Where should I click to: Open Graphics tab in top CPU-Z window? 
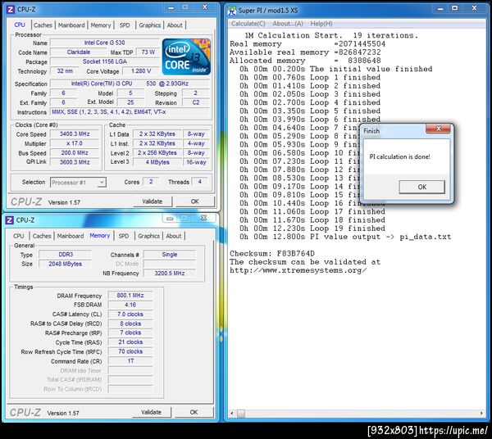click(x=150, y=25)
